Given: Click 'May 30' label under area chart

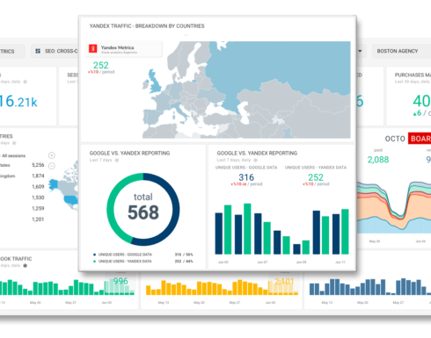Looking at the screenshot, I should (x=375, y=241).
